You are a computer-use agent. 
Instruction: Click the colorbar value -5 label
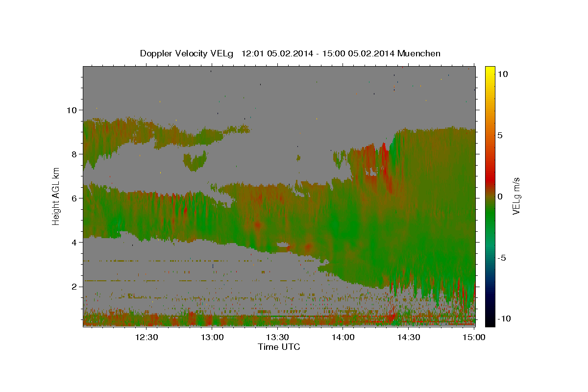pyautogui.click(x=501, y=257)
